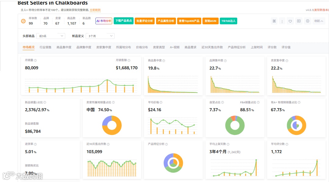Open the 产品特征分析 tab
Image resolution: width=329 pixels, height=182 pixels.
coord(237,47)
